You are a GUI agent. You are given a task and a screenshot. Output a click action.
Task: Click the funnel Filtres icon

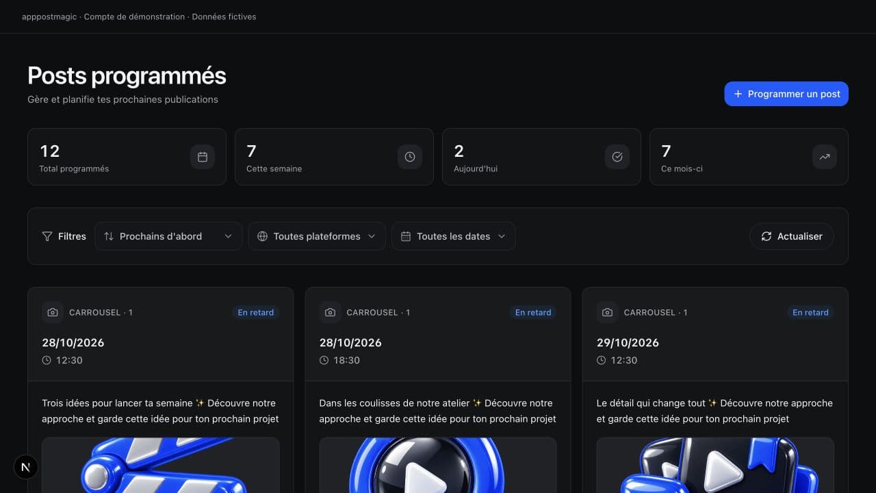47,236
